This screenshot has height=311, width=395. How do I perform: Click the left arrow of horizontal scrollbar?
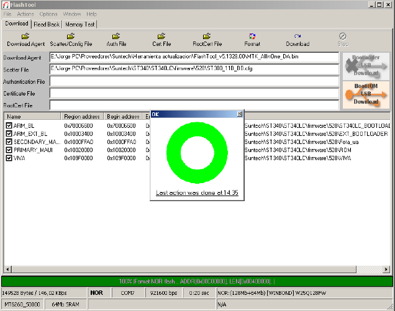7,269
